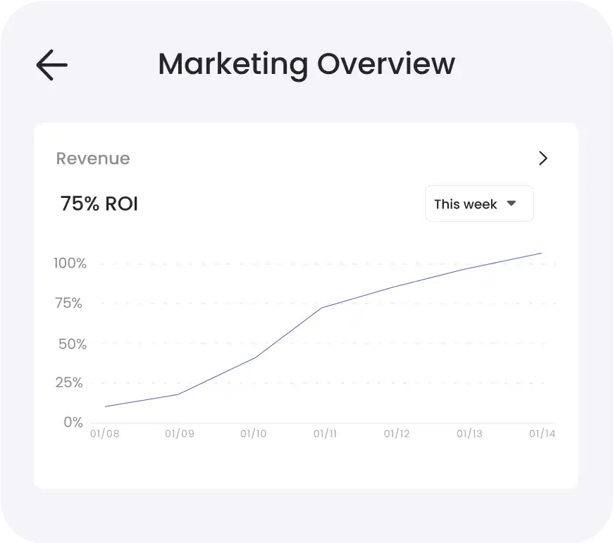The image size is (613, 543).
Task: Click the 100% y-axis label
Action: [70, 263]
